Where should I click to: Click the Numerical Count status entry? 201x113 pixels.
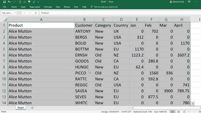point(142,112)
